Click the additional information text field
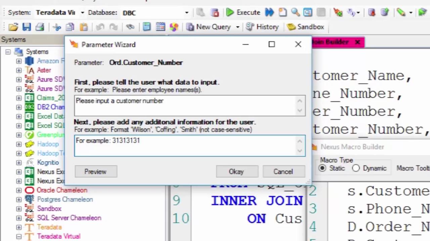The width and height of the screenshot is (430, 241). 190,146
